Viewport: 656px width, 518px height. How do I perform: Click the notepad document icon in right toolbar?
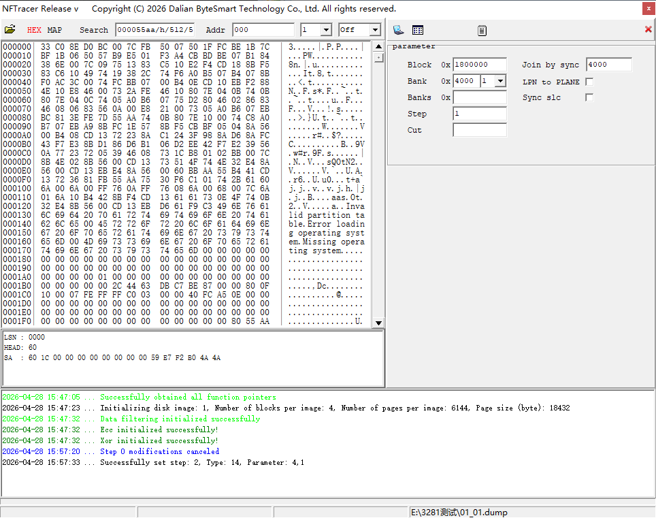click(482, 30)
